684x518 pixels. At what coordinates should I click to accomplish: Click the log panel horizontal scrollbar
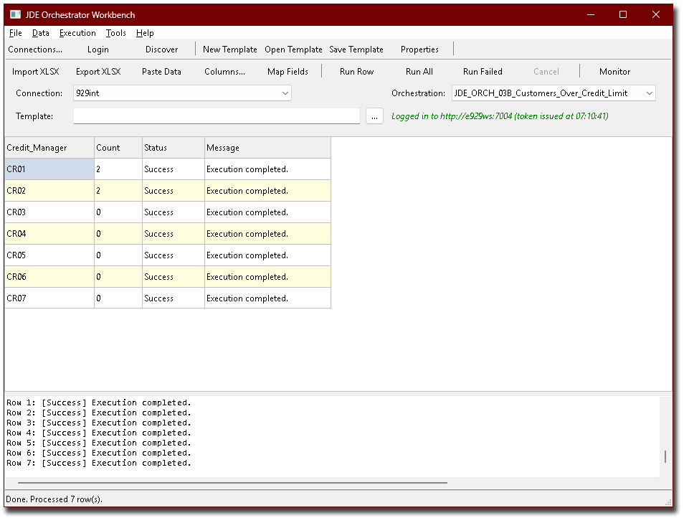[232, 483]
